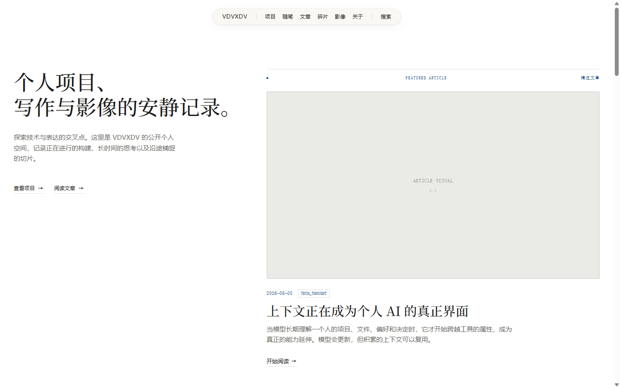Click the headline 写作与影像的安静记录
This screenshot has width=620, height=388.
[122, 107]
